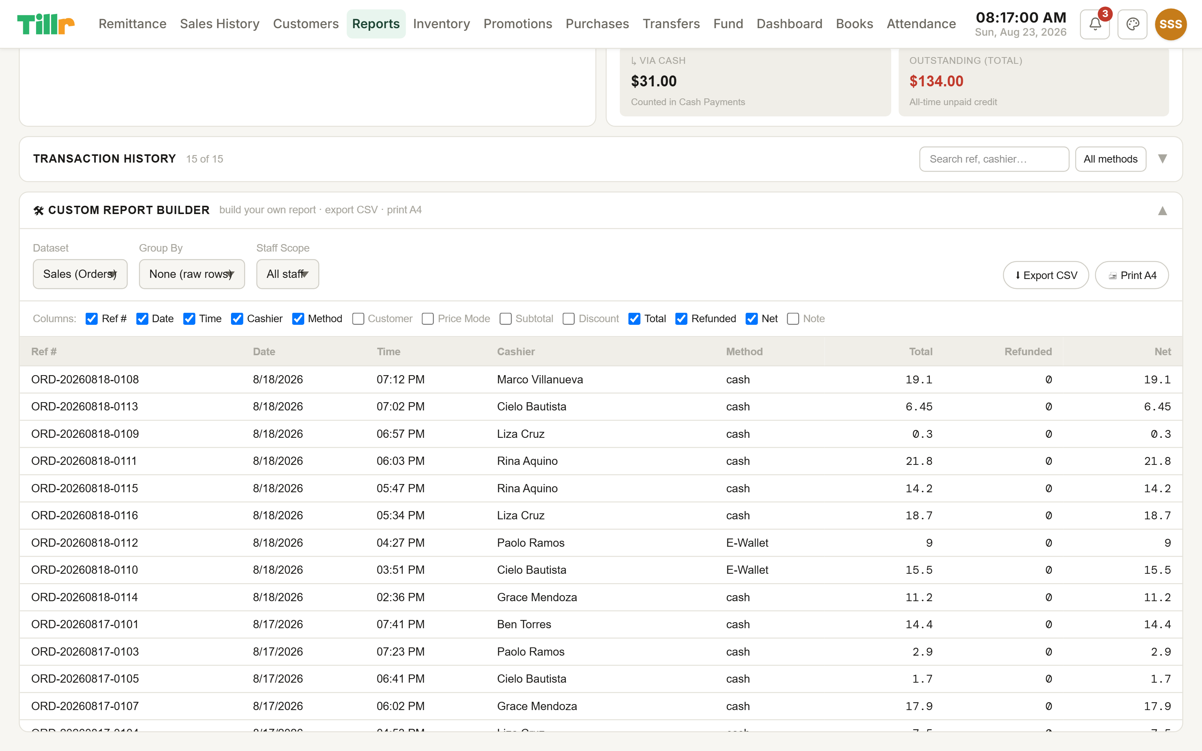
Task: Open the Attendance page
Action: click(921, 24)
